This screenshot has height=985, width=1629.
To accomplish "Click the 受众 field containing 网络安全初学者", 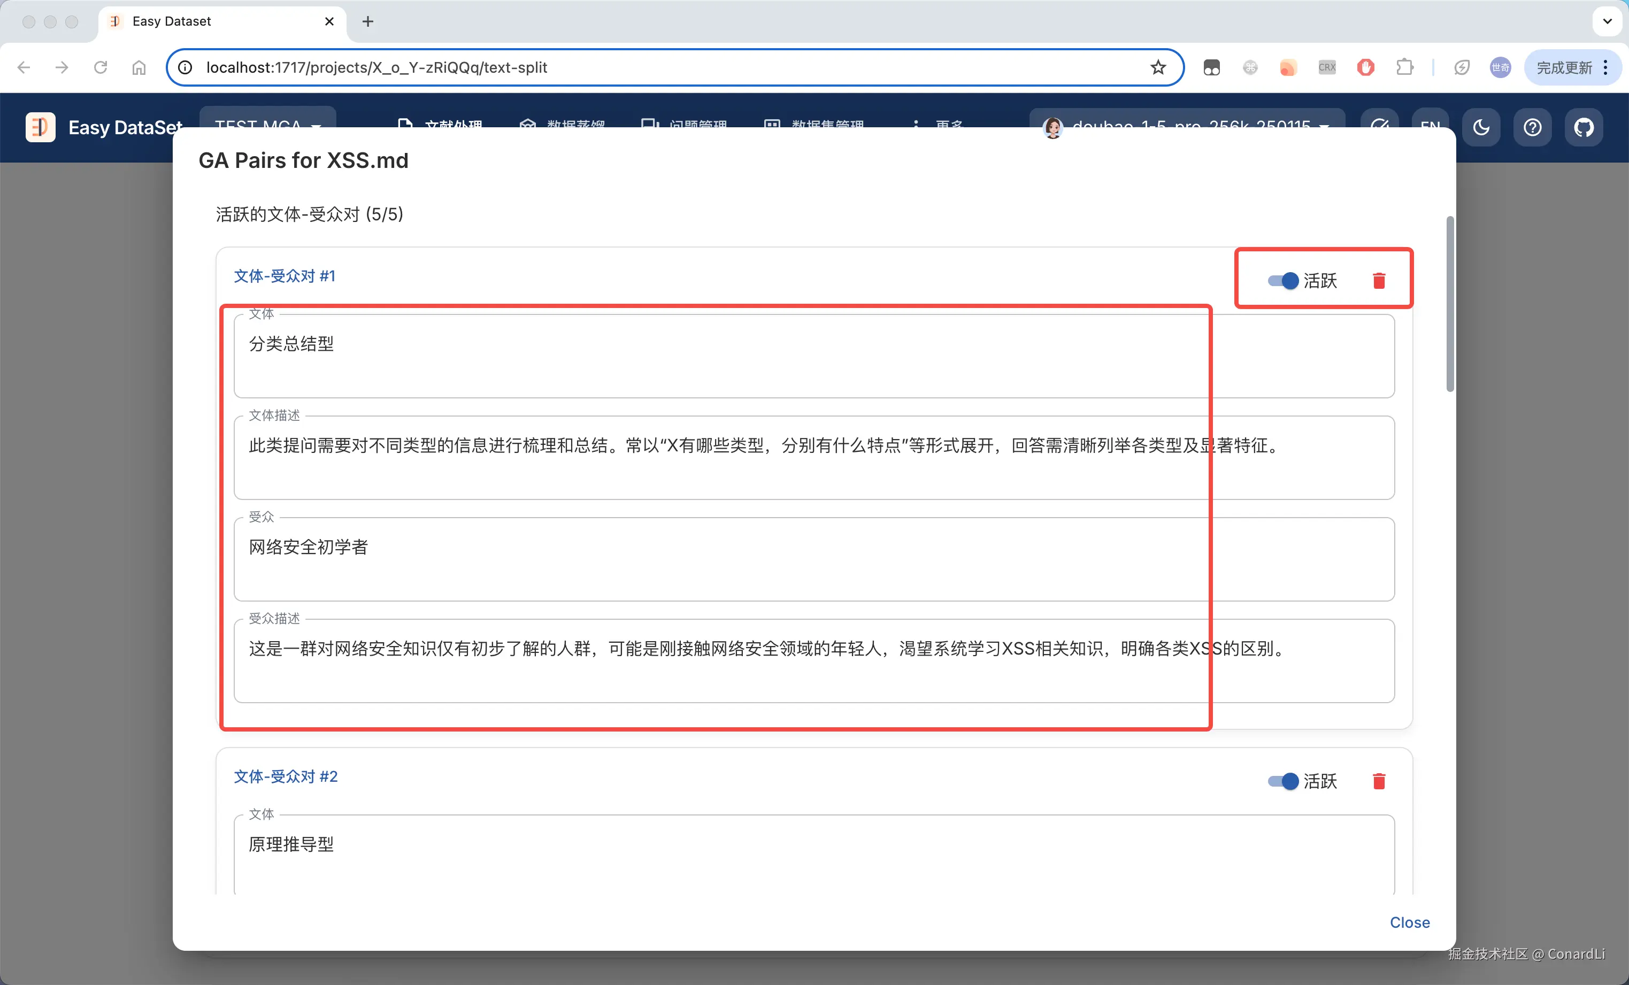I will (x=813, y=559).
